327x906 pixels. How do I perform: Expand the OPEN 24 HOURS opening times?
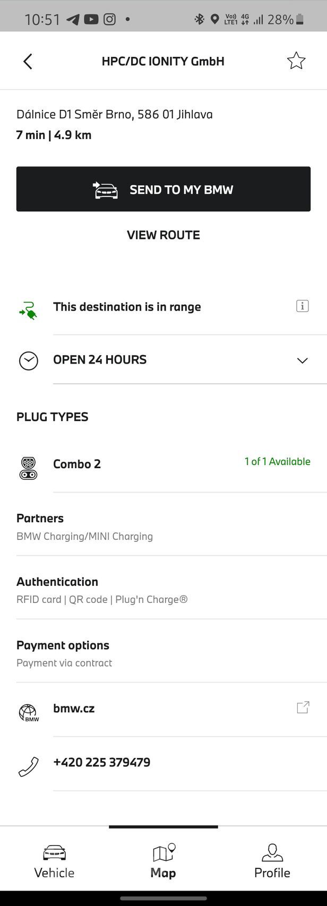(302, 360)
